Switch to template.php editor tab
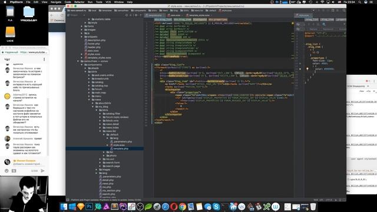 pos(155,15)
